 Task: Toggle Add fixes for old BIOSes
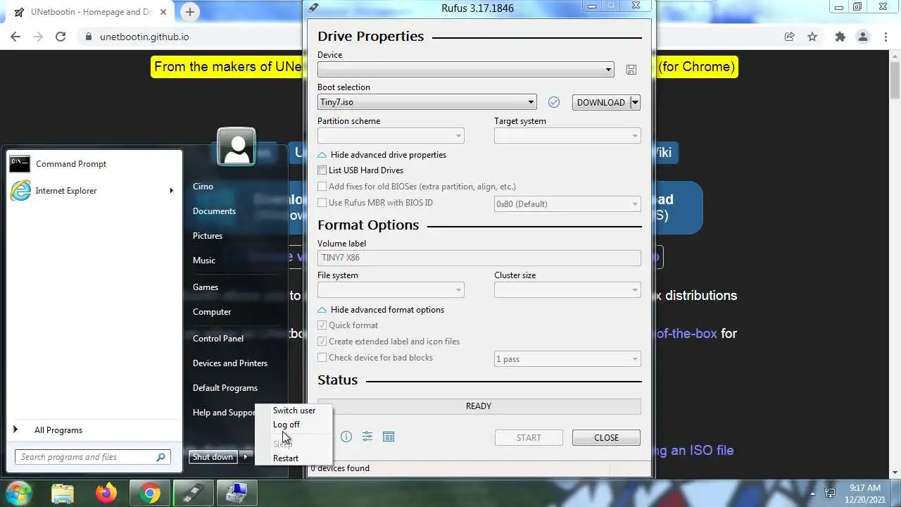click(322, 187)
